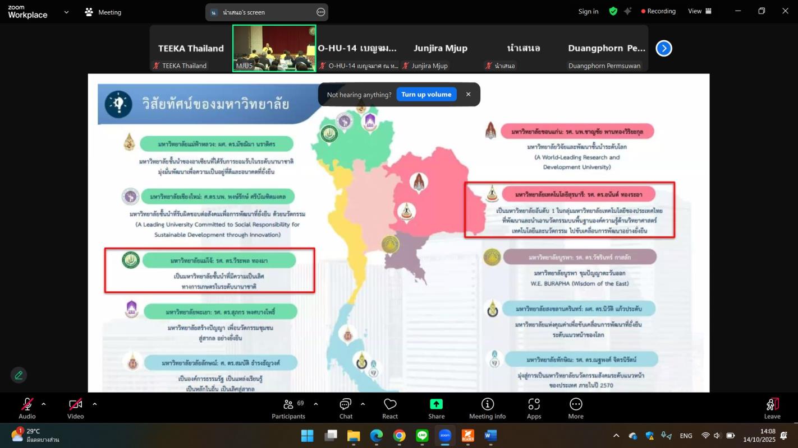The height and width of the screenshot is (448, 798).
Task: Open Microsoft Word from the taskbar
Action: point(490,436)
